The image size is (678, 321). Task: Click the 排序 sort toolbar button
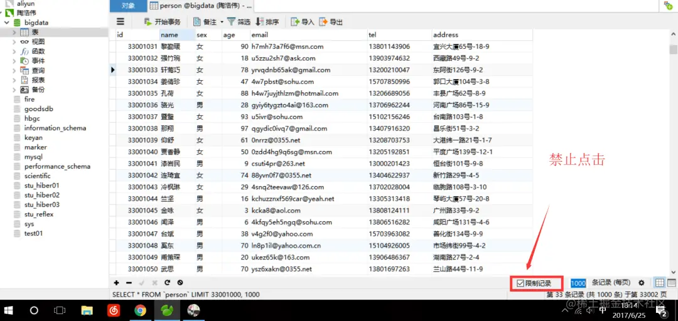pos(267,22)
